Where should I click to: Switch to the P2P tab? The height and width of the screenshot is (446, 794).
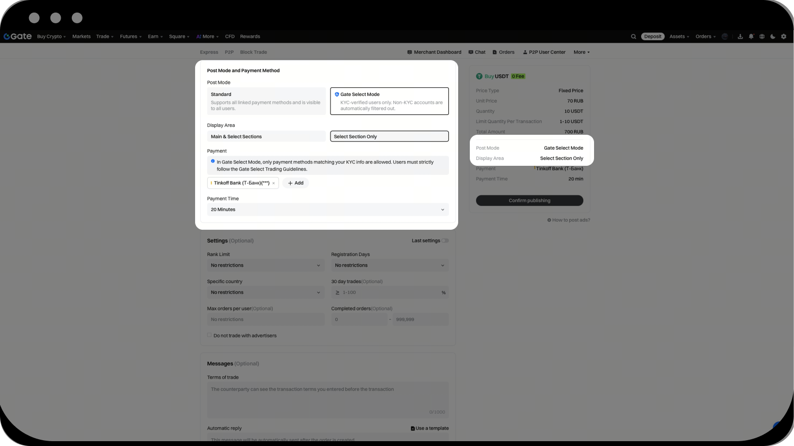coord(229,52)
